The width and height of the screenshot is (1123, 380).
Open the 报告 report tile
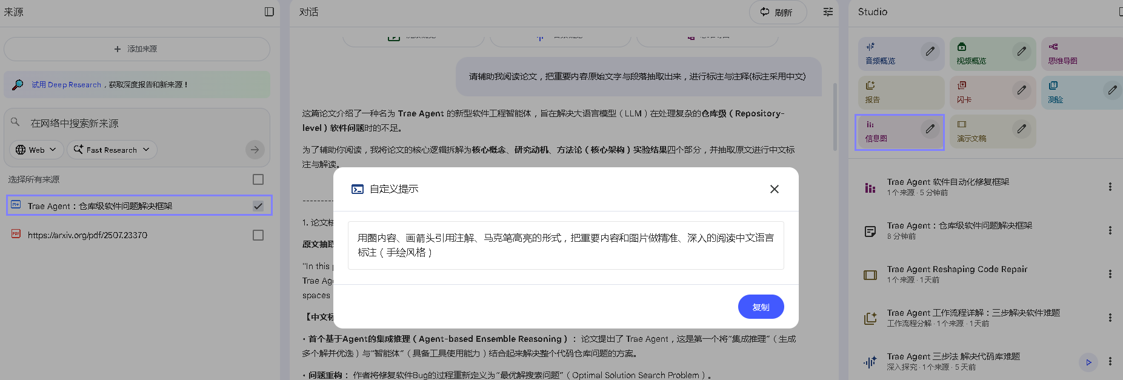tap(901, 93)
